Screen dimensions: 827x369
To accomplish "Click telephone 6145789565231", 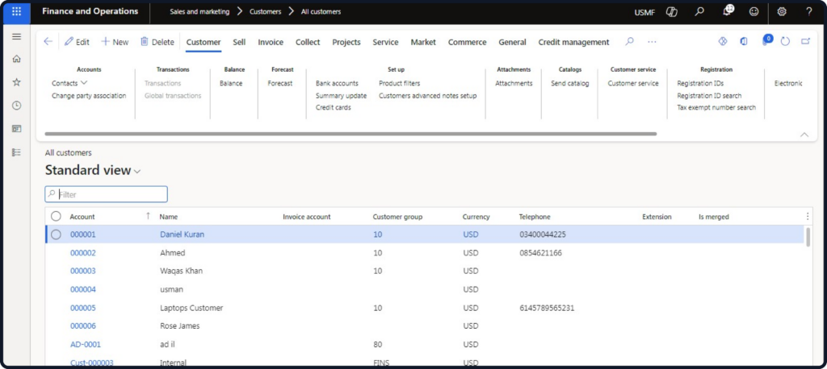I will [547, 308].
